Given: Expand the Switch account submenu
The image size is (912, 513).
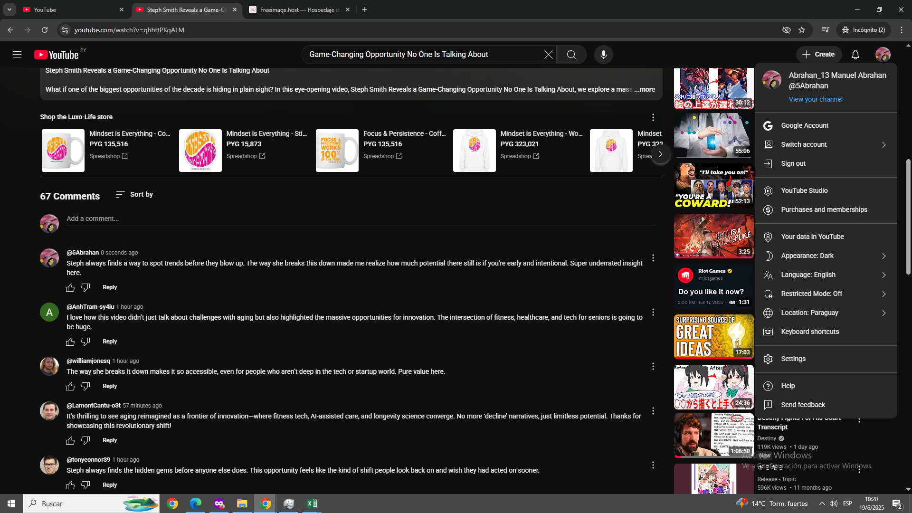Looking at the screenshot, I should point(826,144).
